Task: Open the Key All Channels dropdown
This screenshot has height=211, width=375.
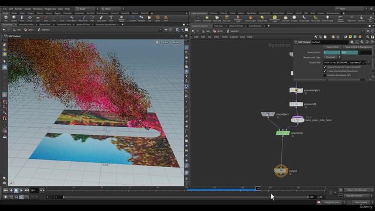Action: (358, 196)
